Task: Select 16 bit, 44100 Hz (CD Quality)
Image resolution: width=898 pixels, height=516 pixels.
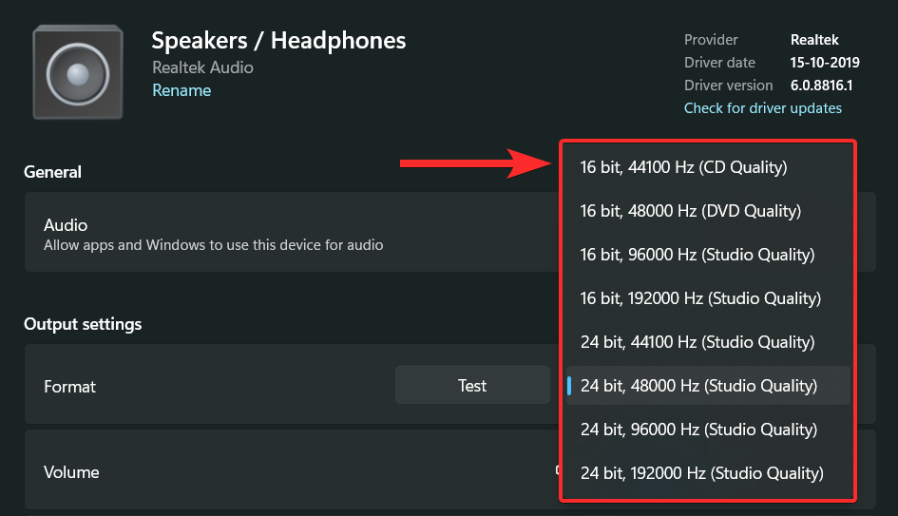Action: [683, 167]
